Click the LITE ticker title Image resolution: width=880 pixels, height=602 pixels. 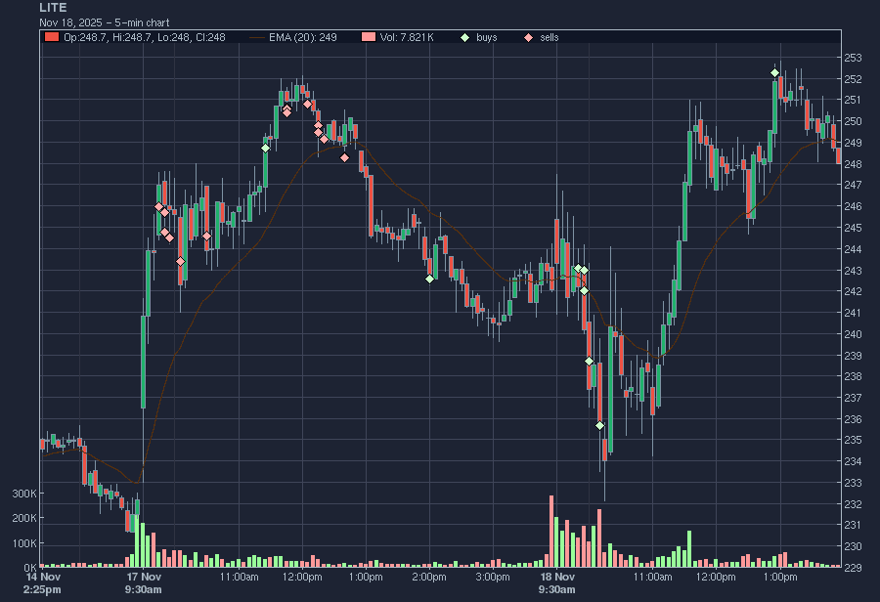point(53,8)
